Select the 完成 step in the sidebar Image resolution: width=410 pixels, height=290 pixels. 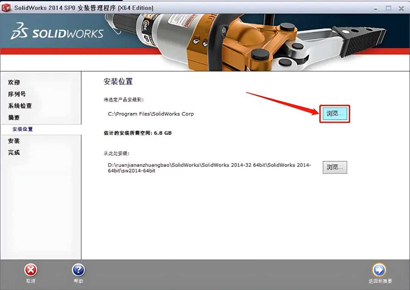coord(14,153)
